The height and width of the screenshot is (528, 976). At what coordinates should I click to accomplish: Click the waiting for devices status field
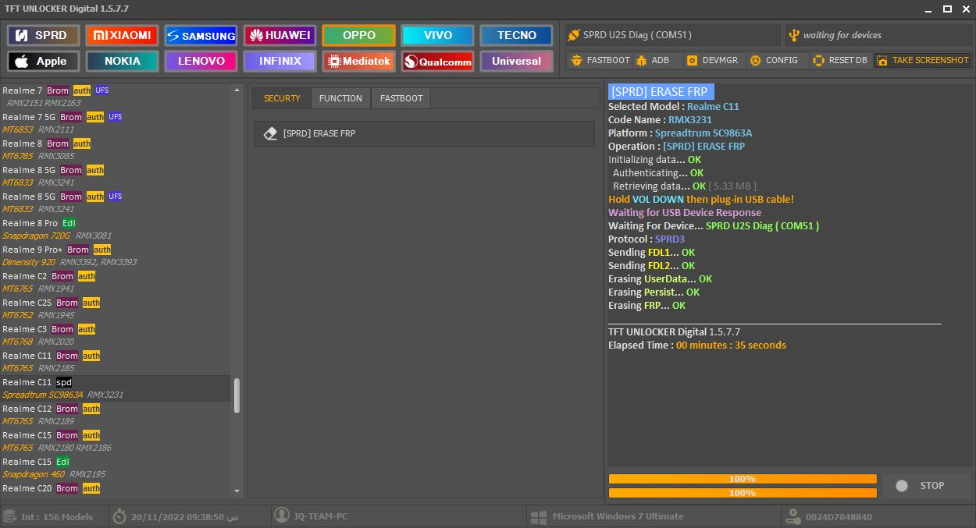(878, 35)
